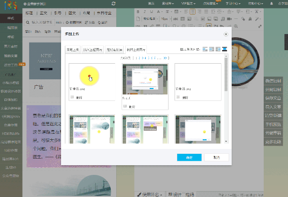This screenshot has height=197, width=288.
Task: Select the 我的上传图片 tab
Action: point(136,50)
